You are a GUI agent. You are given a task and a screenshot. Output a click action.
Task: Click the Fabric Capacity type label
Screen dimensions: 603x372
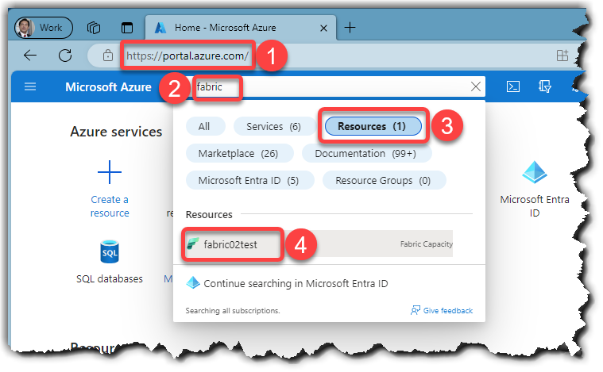pyautogui.click(x=426, y=244)
